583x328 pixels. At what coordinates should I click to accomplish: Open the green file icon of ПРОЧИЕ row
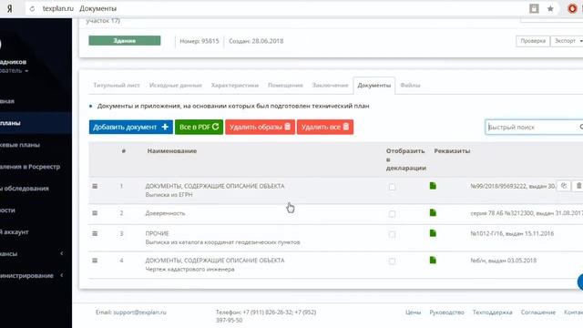pyautogui.click(x=433, y=233)
